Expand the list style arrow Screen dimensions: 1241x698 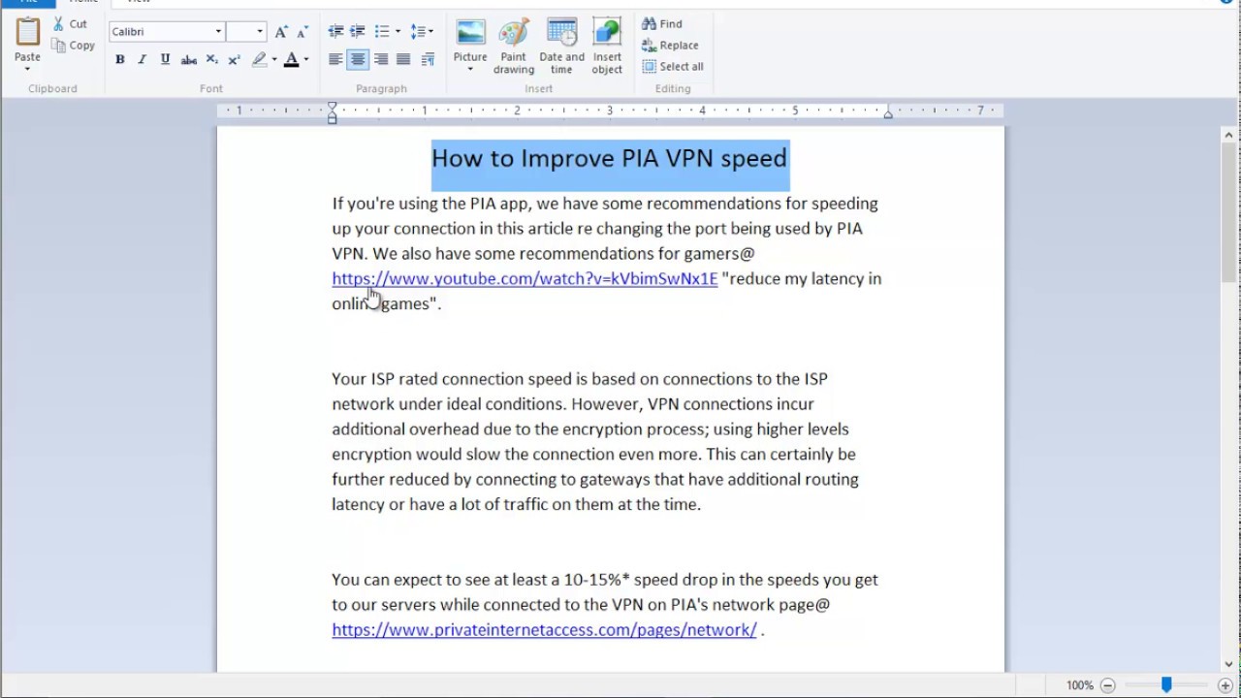click(398, 32)
